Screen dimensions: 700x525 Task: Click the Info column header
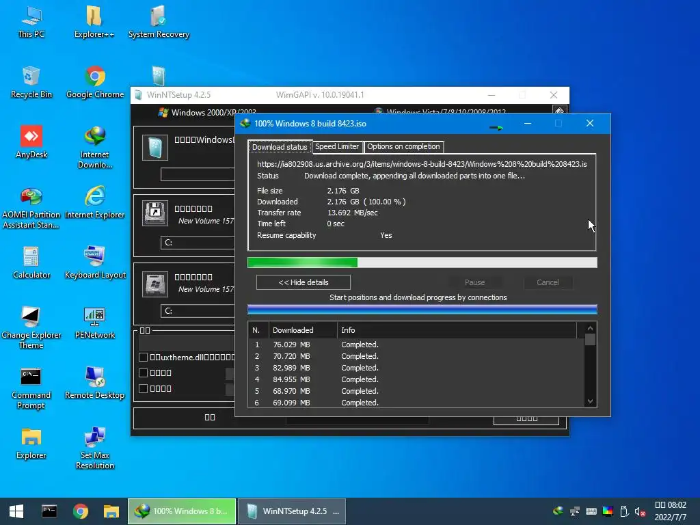coord(457,330)
